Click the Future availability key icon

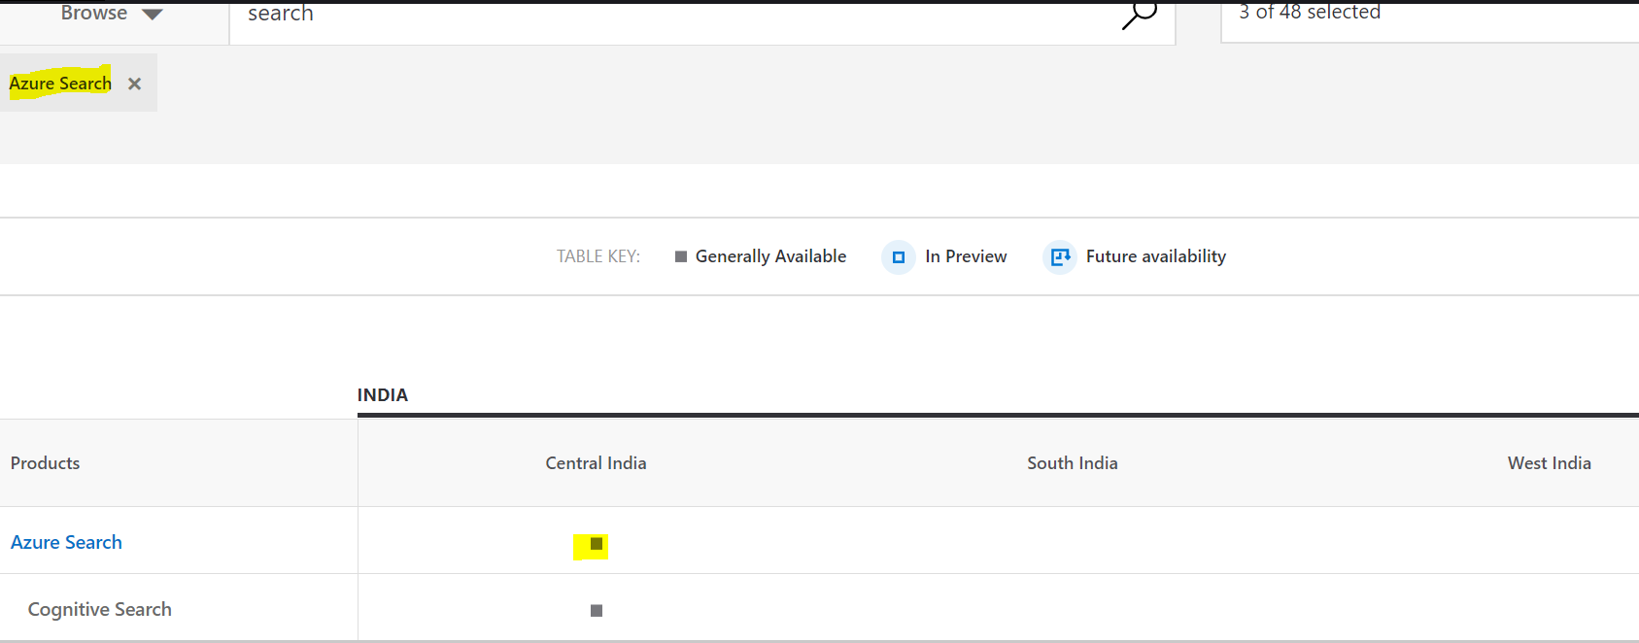coord(1060,257)
